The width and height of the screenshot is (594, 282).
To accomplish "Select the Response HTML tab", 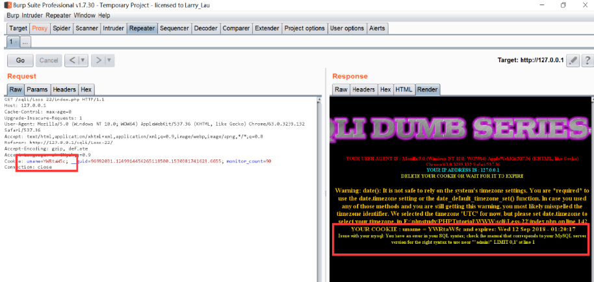I will click(x=404, y=89).
